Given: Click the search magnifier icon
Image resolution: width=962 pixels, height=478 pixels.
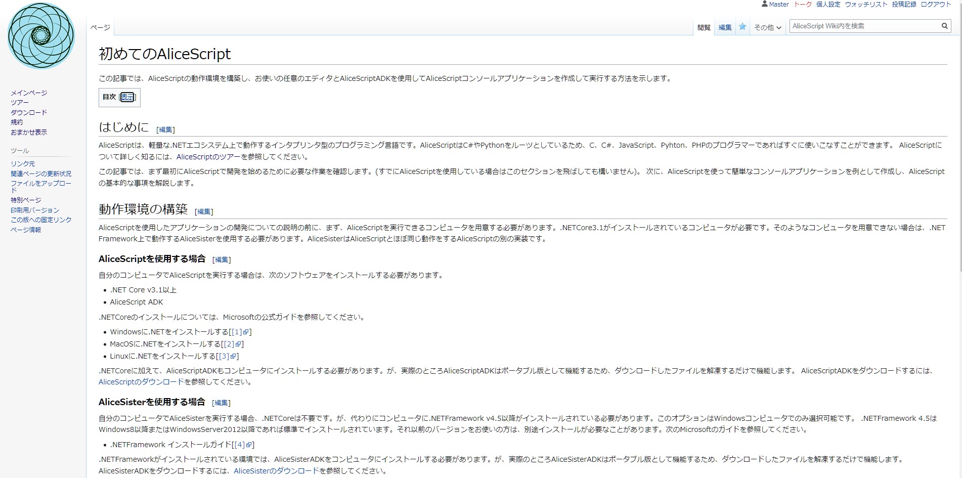Looking at the screenshot, I should tap(944, 26).
